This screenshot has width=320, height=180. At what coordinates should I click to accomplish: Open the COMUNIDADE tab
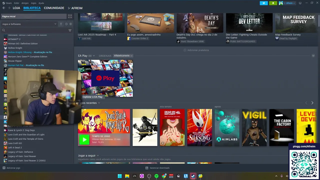(54, 8)
